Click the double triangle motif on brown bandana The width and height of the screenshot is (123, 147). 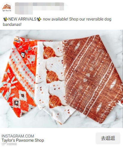pyautogui.click(x=86, y=78)
